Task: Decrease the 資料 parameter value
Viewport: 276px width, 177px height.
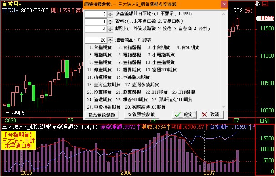Action: click(110, 23)
